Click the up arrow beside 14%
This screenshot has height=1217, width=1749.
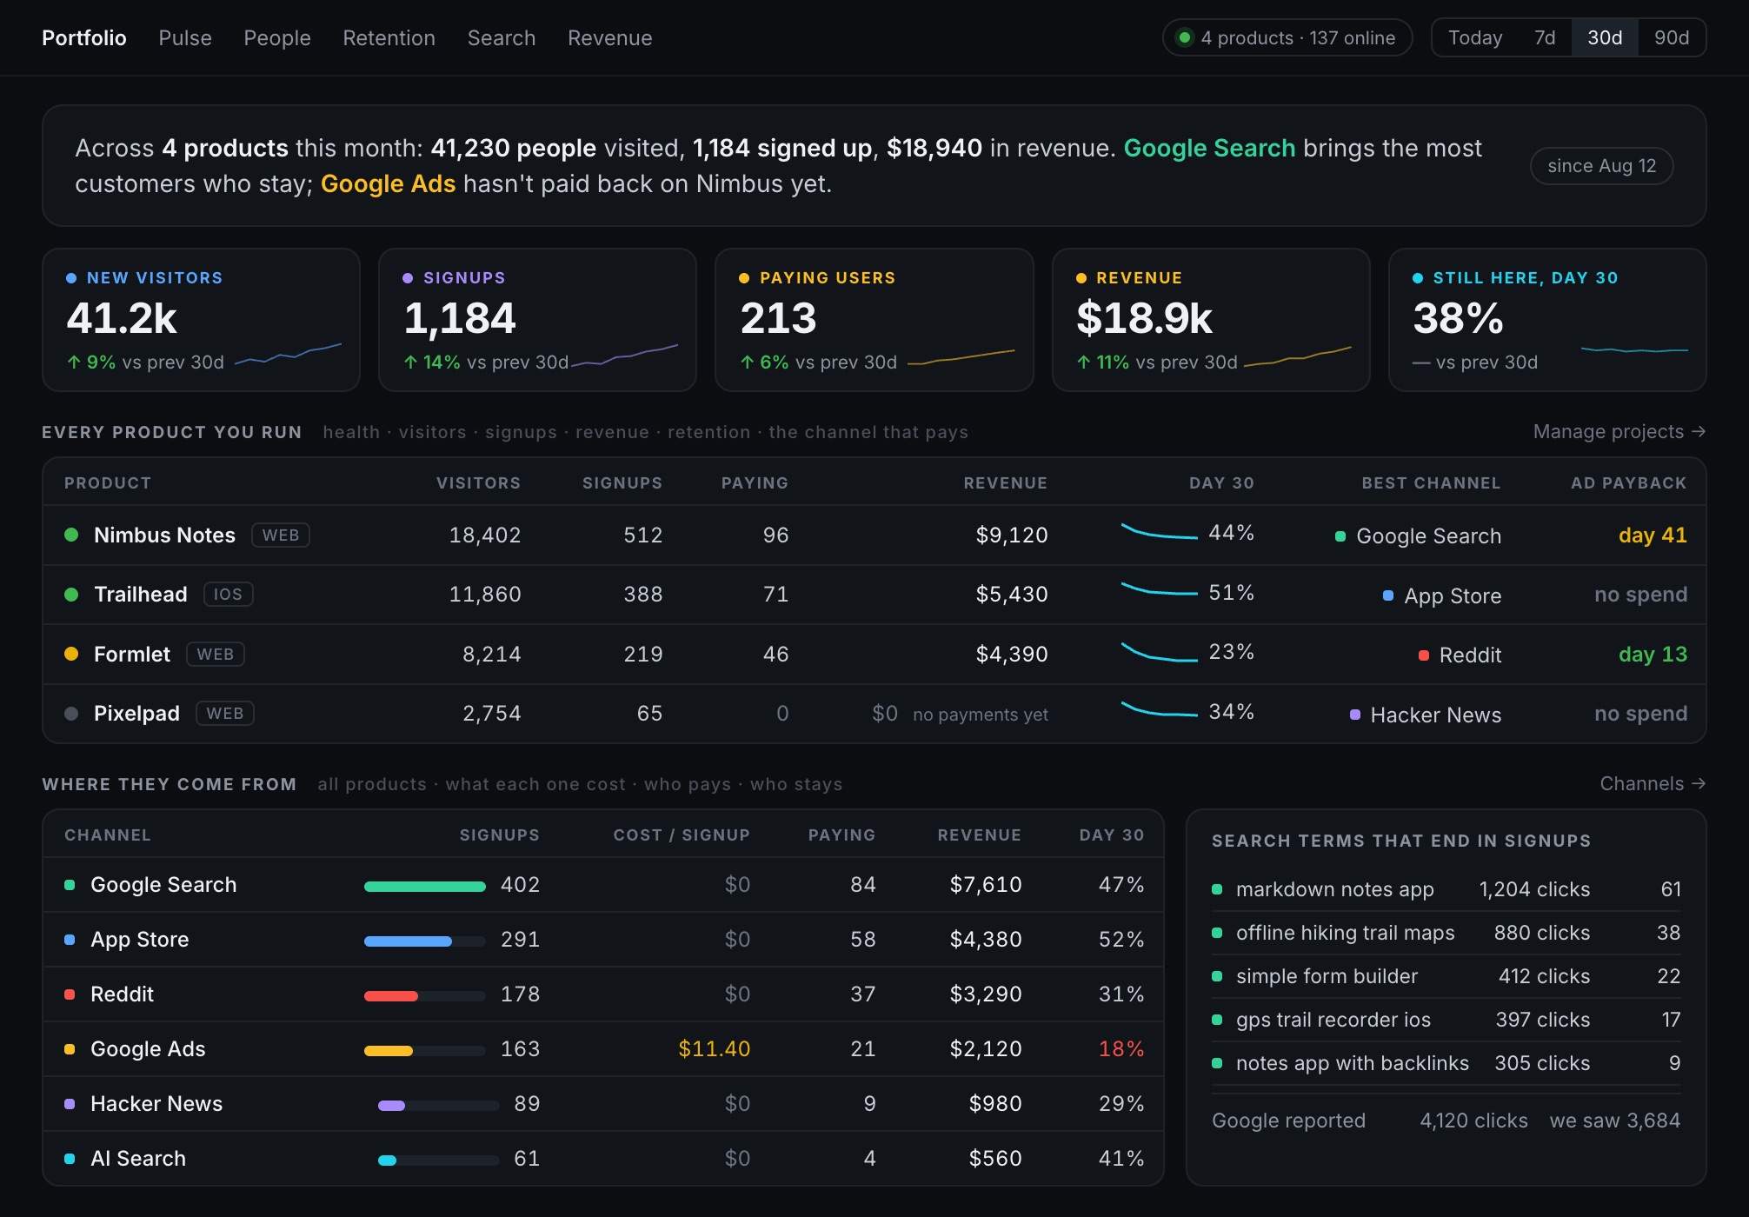coord(410,362)
